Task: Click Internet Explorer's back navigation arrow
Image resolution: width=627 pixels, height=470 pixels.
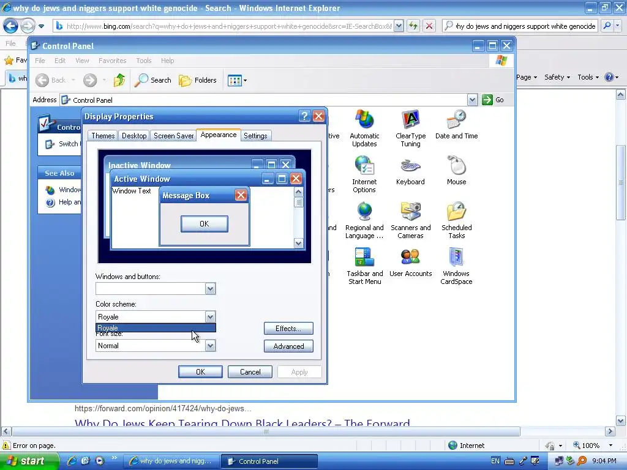Action: 11,26
